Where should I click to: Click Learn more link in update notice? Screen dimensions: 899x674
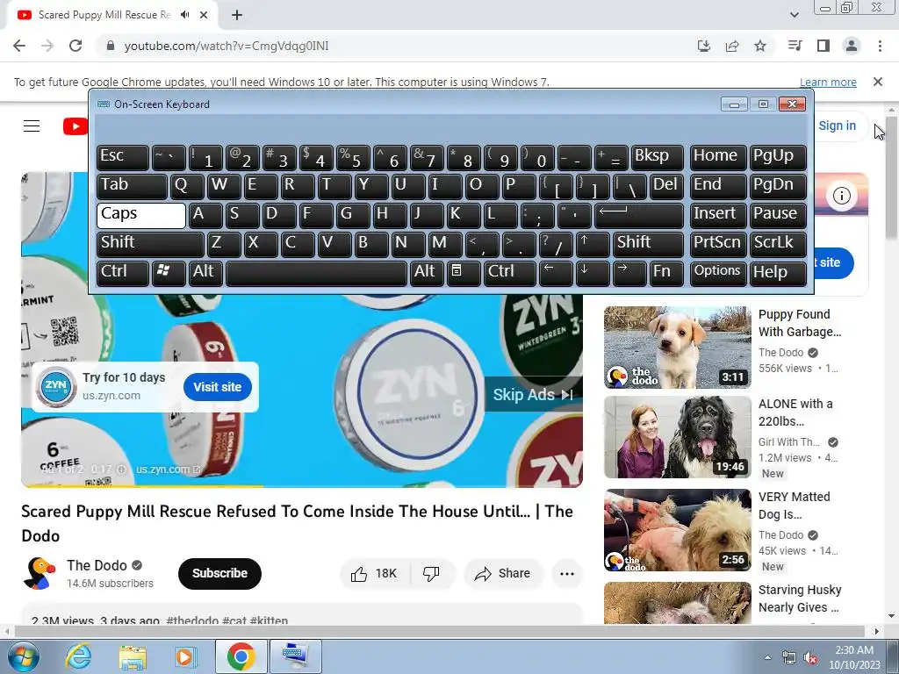(x=828, y=82)
